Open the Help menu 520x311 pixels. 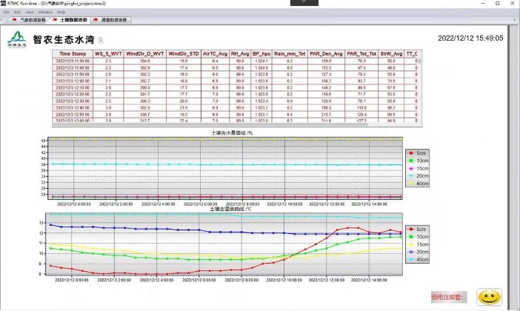click(x=61, y=13)
